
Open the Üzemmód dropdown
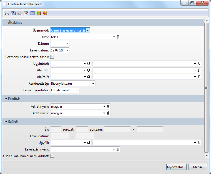click(88, 30)
